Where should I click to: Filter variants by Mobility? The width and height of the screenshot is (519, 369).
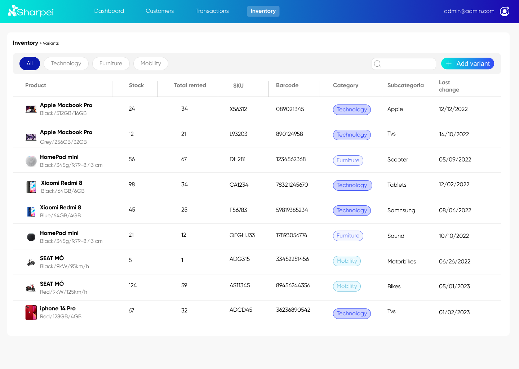[x=151, y=63]
